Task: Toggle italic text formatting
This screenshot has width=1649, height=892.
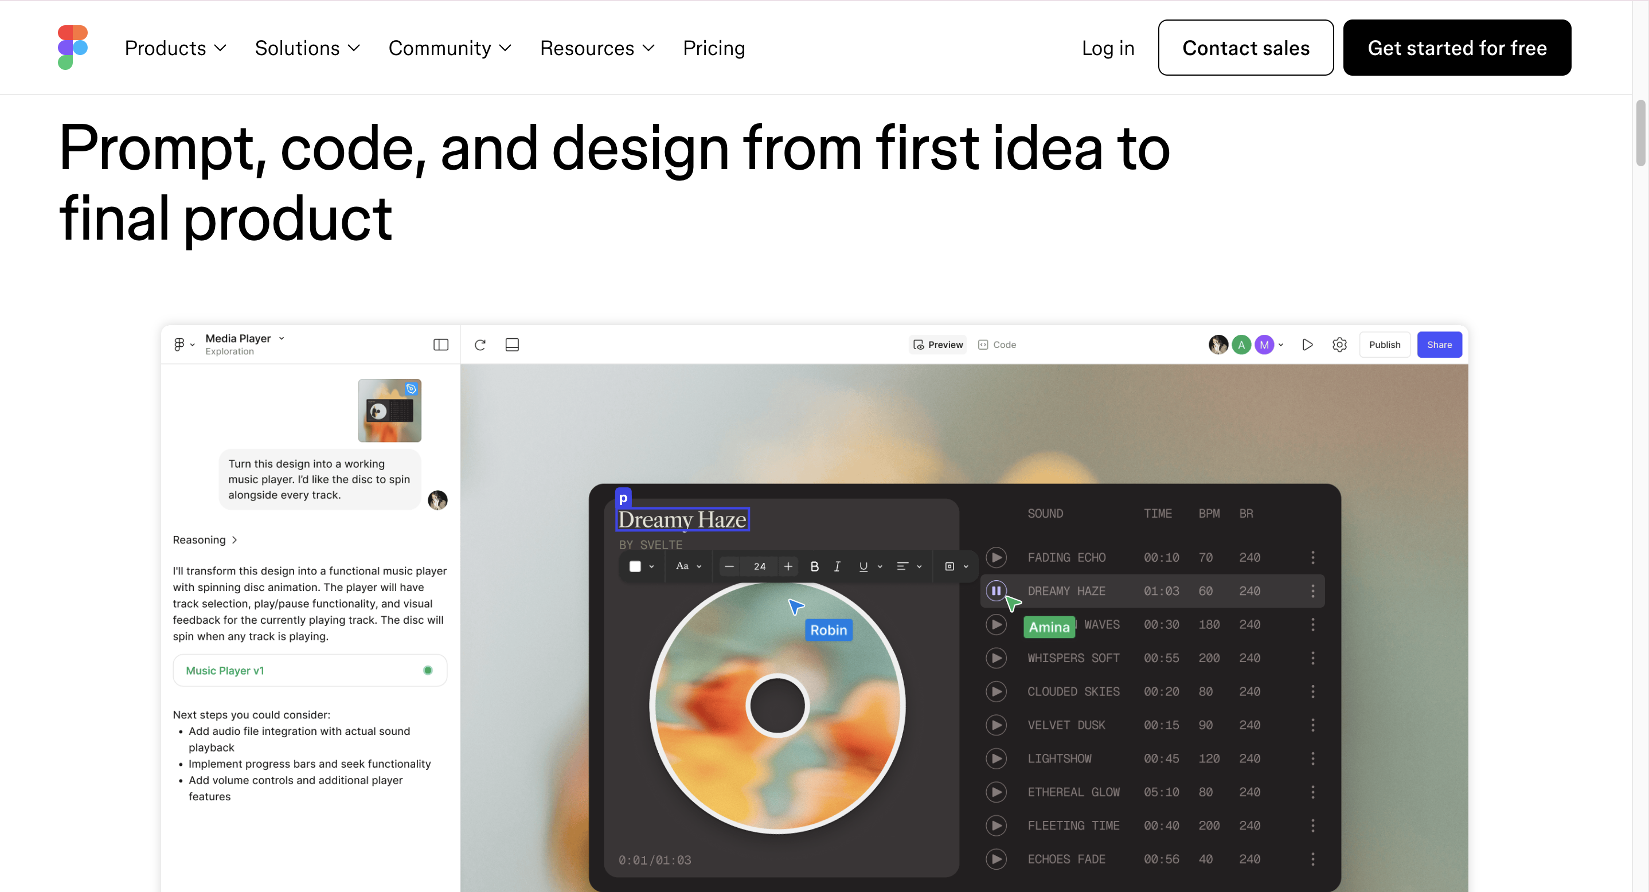Action: pyautogui.click(x=837, y=566)
